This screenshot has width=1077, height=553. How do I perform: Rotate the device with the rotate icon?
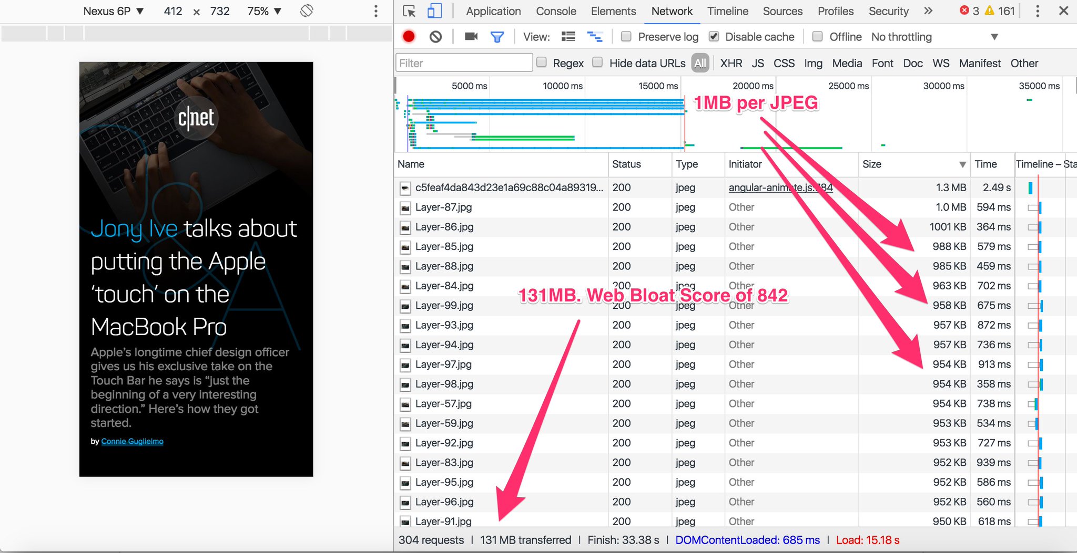point(307,11)
